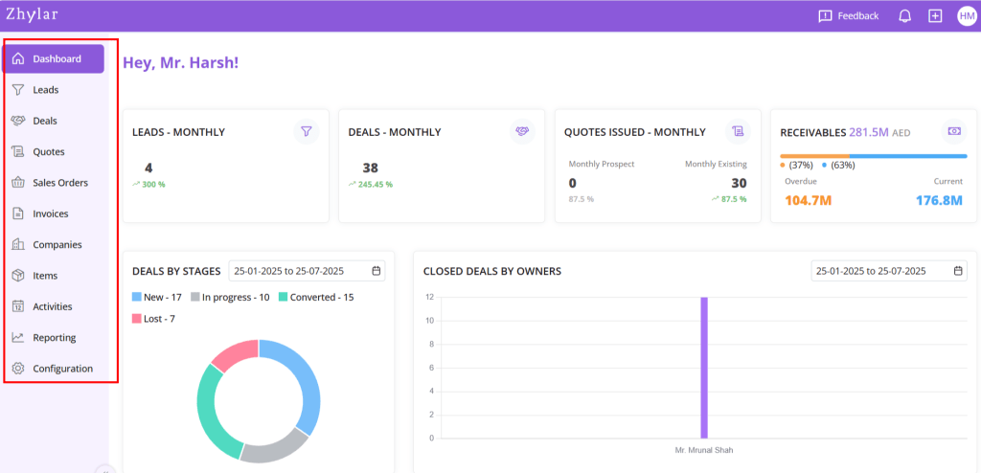Toggle the Converted legend item

316,298
